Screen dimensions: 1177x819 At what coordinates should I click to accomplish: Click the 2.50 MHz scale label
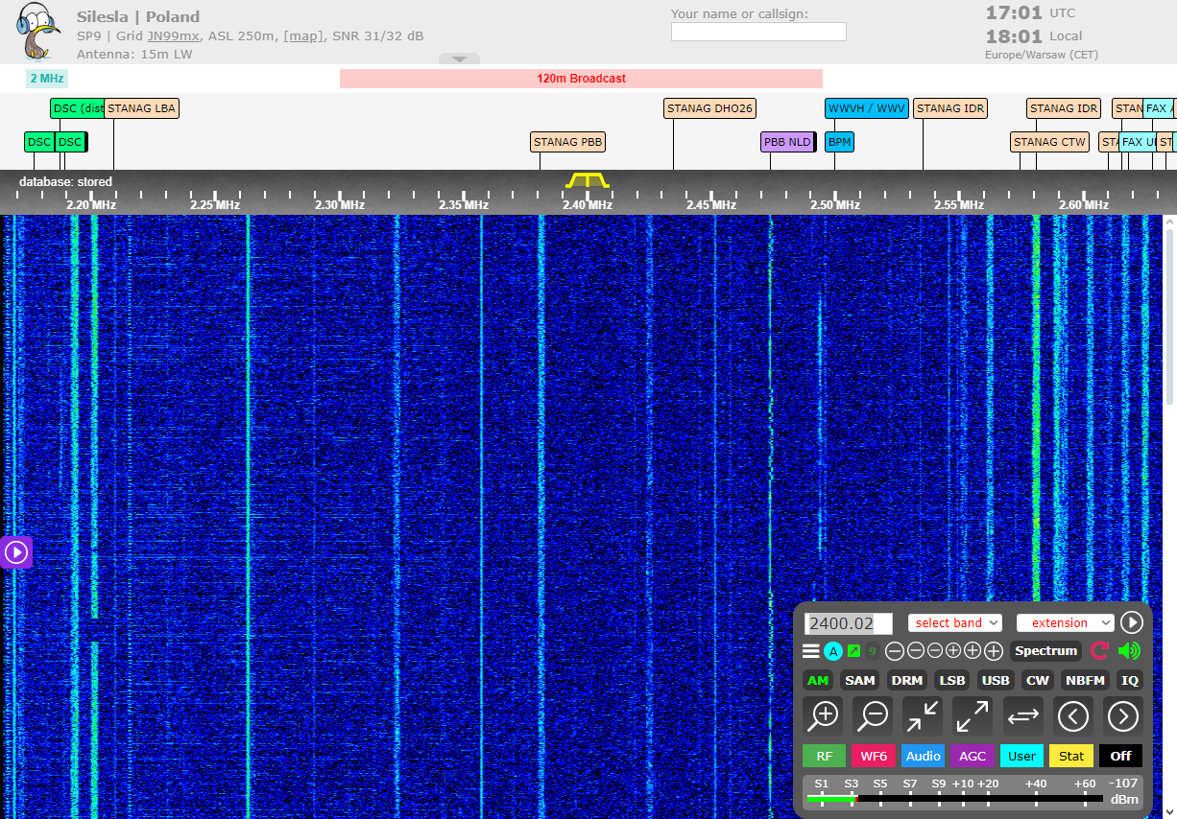coord(834,204)
